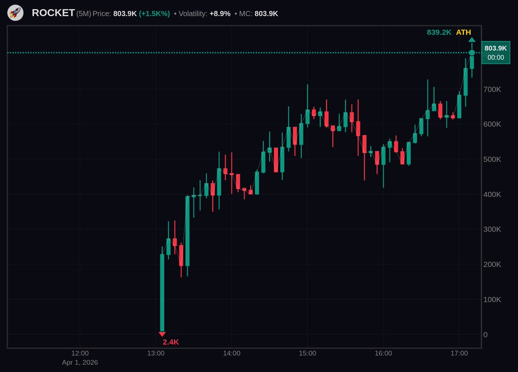The width and height of the screenshot is (518, 372).
Task: Click the red low-price triangle marker
Action: click(x=162, y=334)
